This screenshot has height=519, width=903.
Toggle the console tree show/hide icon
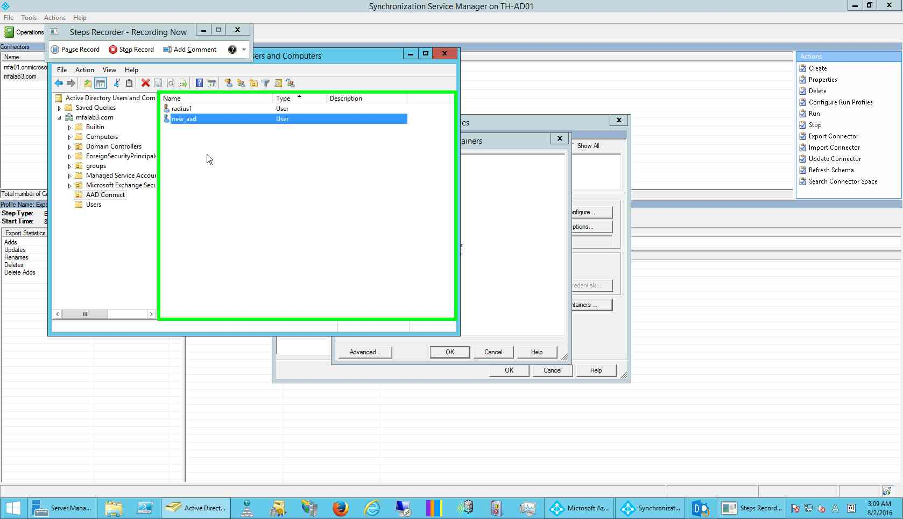[100, 83]
